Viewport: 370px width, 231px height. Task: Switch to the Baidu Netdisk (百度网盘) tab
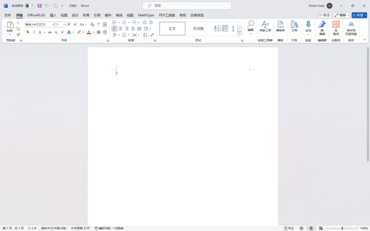click(x=197, y=15)
